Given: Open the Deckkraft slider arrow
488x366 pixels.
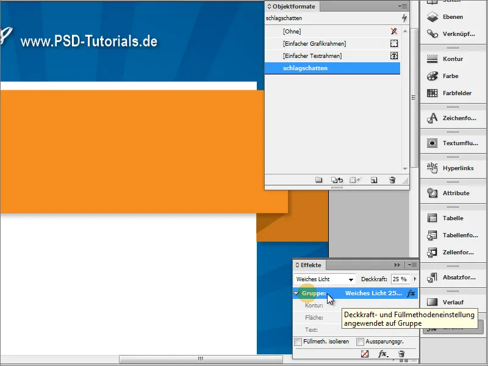Looking at the screenshot, I should [x=415, y=279].
